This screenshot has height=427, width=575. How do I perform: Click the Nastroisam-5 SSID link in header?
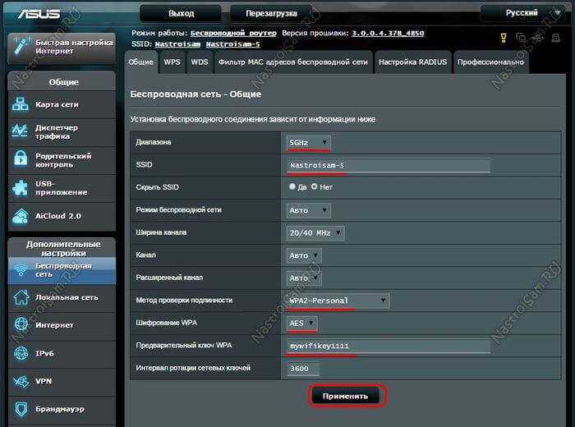(x=232, y=44)
